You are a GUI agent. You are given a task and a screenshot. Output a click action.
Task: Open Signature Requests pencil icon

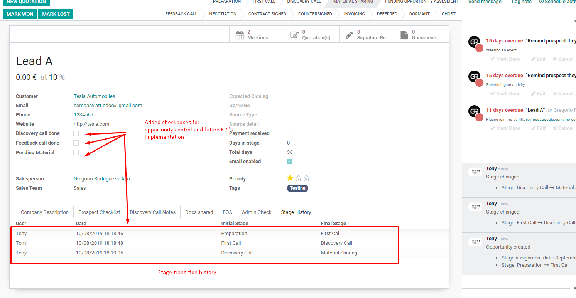click(x=349, y=35)
